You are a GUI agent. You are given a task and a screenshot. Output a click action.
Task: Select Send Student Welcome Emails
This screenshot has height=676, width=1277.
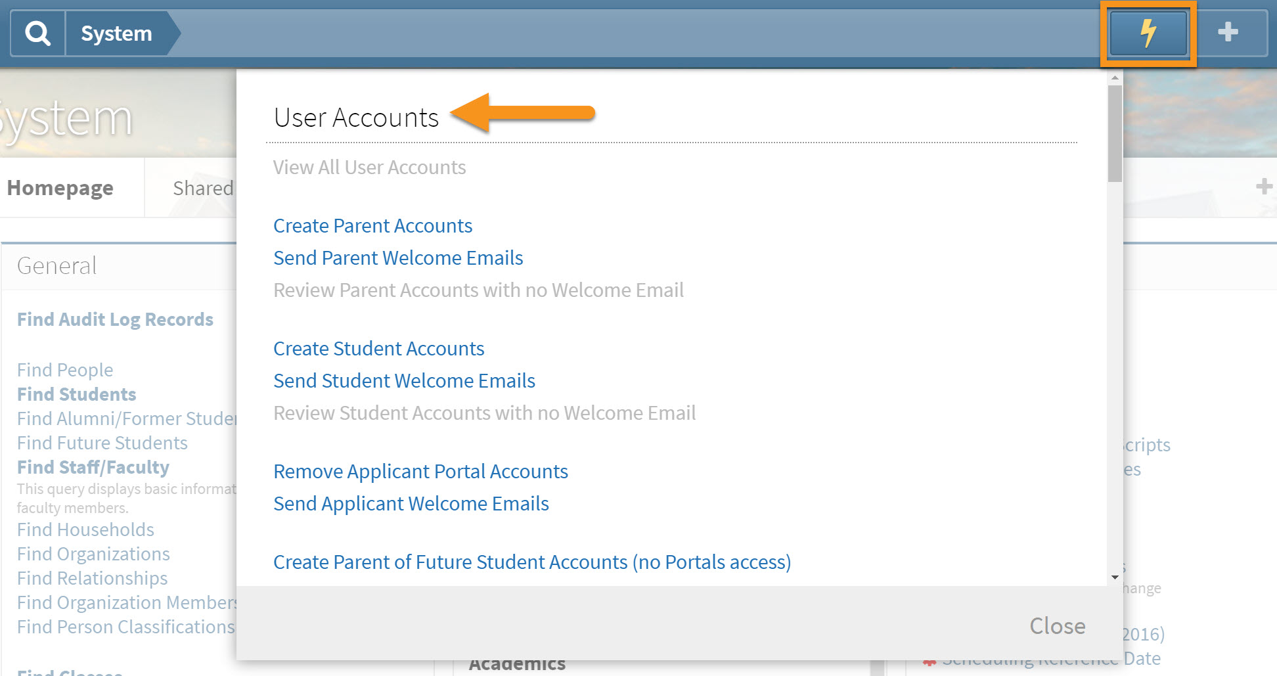[x=404, y=380]
